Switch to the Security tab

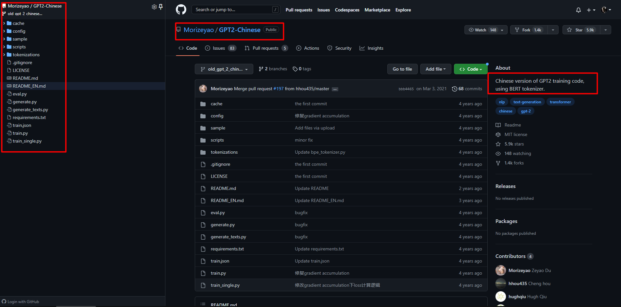point(339,48)
